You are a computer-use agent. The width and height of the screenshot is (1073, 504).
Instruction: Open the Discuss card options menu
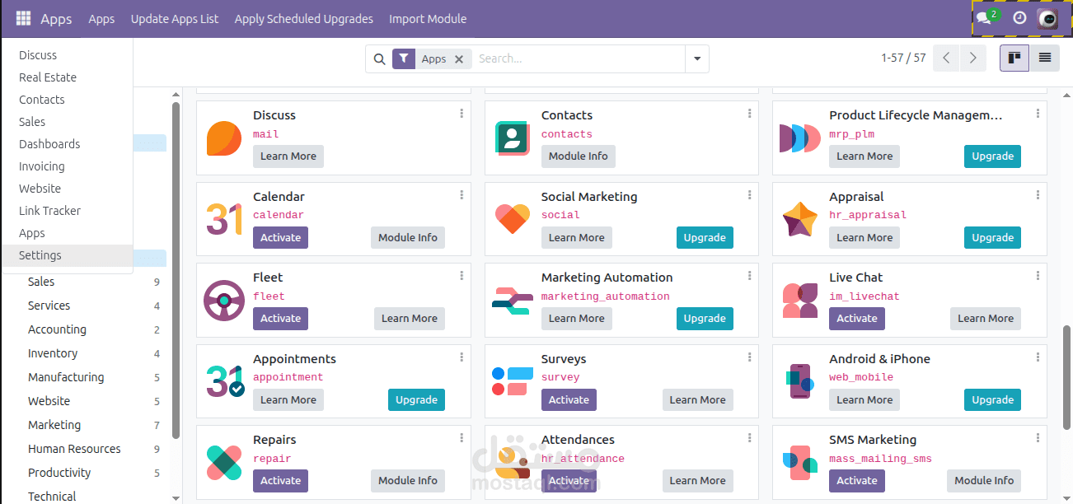tap(462, 114)
